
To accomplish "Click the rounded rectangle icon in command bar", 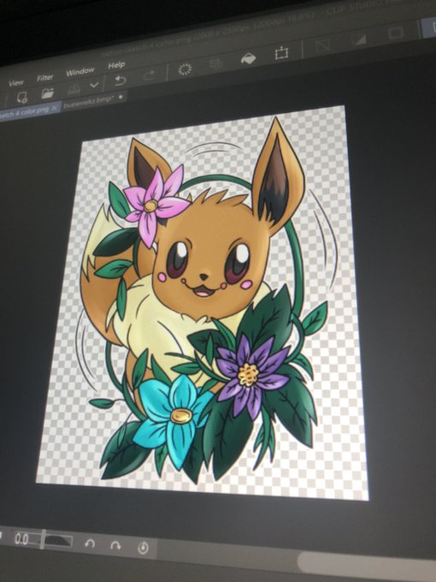I will [396, 33].
